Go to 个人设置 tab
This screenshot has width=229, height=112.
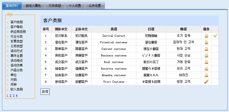[75, 6]
